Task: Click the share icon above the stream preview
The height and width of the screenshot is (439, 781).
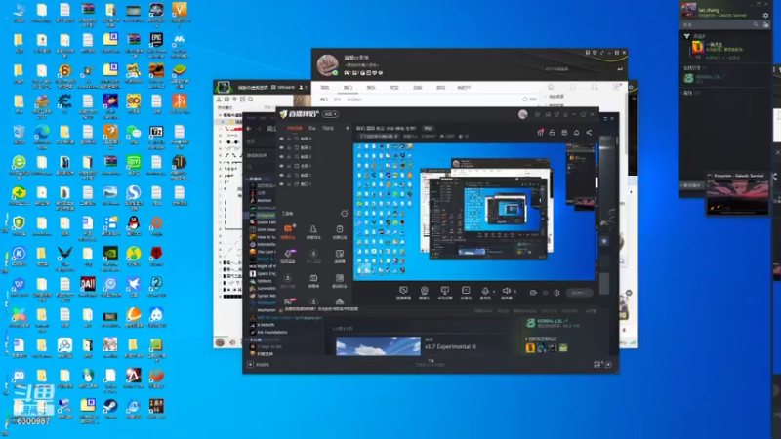Action: tap(589, 133)
